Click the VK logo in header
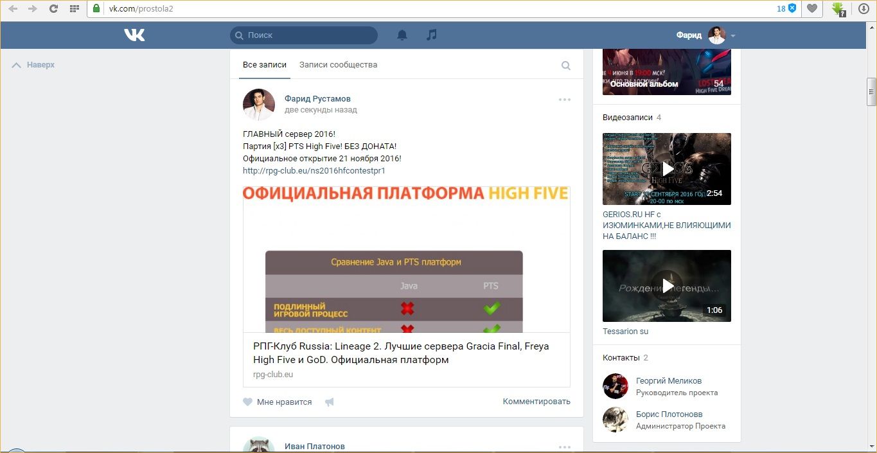877x453 pixels. point(134,35)
